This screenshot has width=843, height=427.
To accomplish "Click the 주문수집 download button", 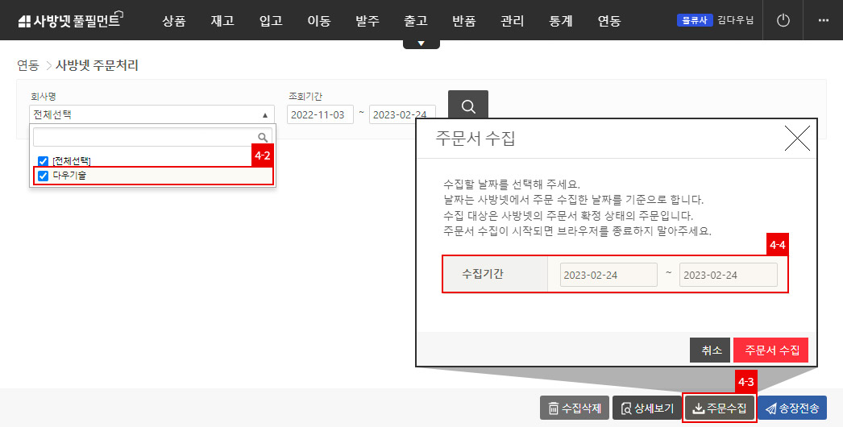I will 720,408.
